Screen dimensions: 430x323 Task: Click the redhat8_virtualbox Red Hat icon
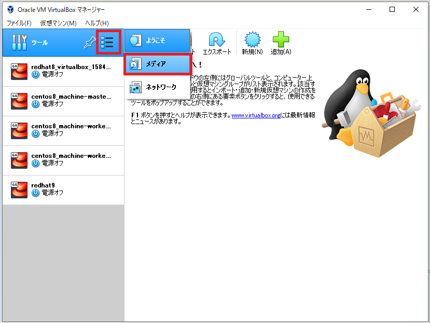pos(19,72)
